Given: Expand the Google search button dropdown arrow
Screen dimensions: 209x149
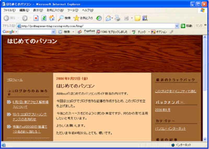Looking at the screenshot, I should point(73,32).
